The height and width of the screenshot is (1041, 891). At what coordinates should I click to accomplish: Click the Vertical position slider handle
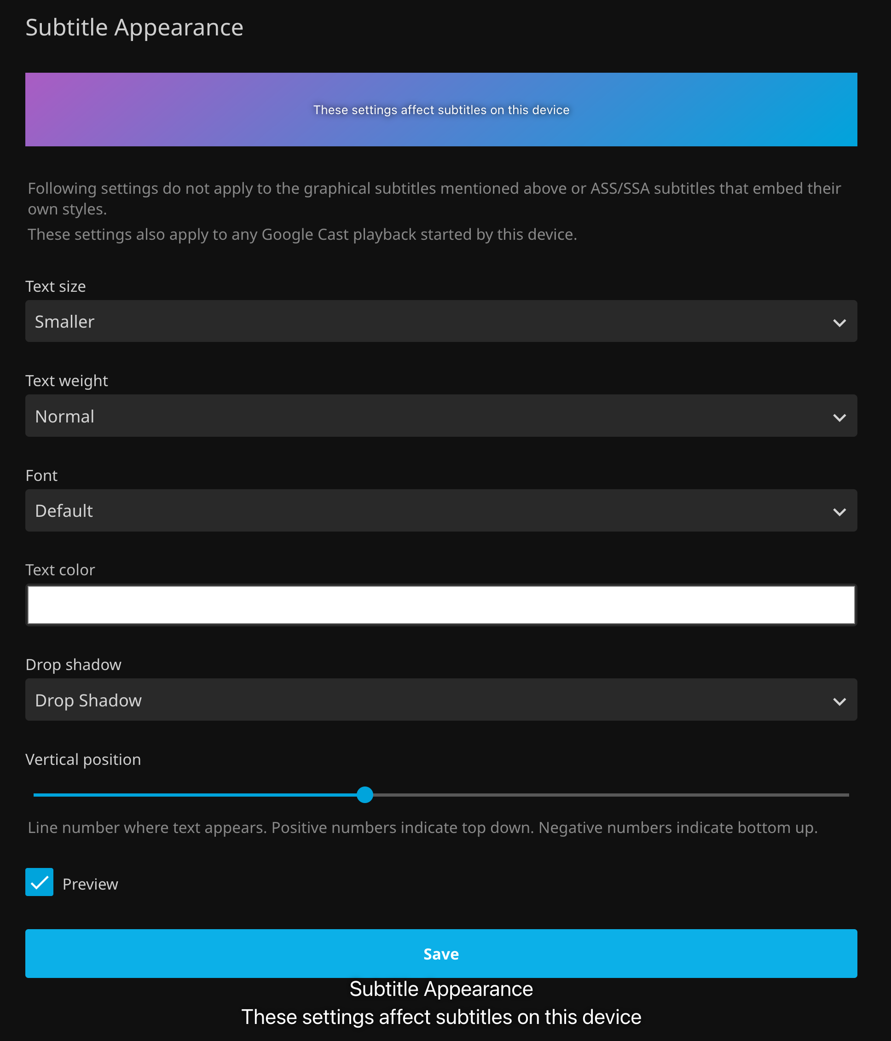click(365, 795)
